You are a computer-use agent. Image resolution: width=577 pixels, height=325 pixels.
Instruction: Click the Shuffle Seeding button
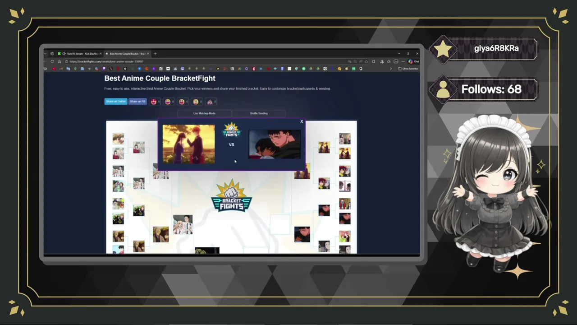tap(259, 113)
